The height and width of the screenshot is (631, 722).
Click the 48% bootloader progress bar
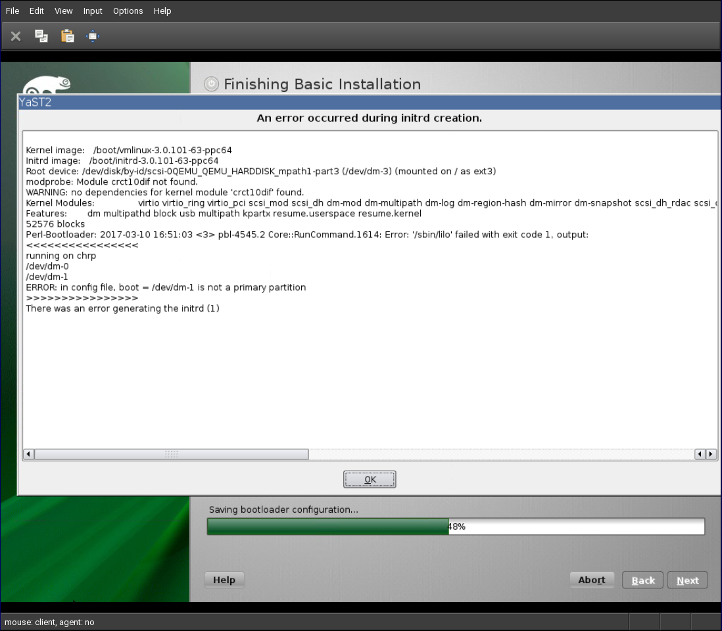pos(456,526)
